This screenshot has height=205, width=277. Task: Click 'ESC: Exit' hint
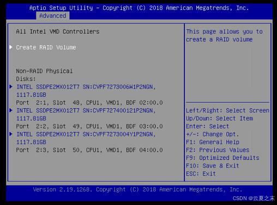[201, 173]
